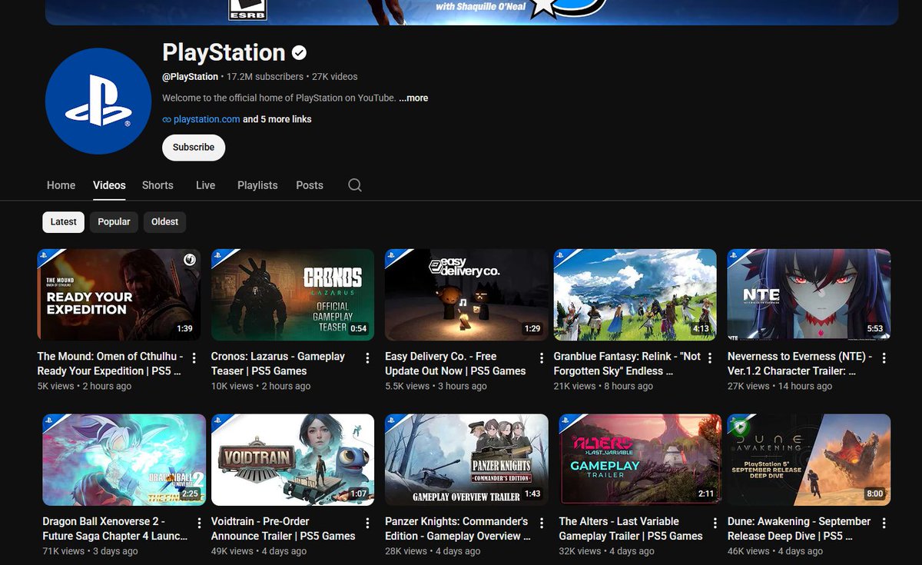Image resolution: width=922 pixels, height=565 pixels.
Task: Switch to the Home tab
Action: coord(61,185)
